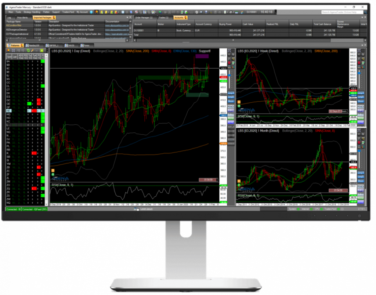Image resolution: width=376 pixels, height=295 pixels.
Task: Open the documentation link for AQDivergenceDetector
Action: pos(117,30)
